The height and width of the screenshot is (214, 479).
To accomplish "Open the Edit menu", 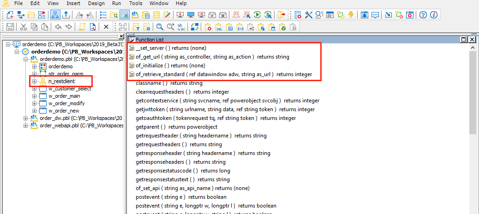I will [35, 3].
